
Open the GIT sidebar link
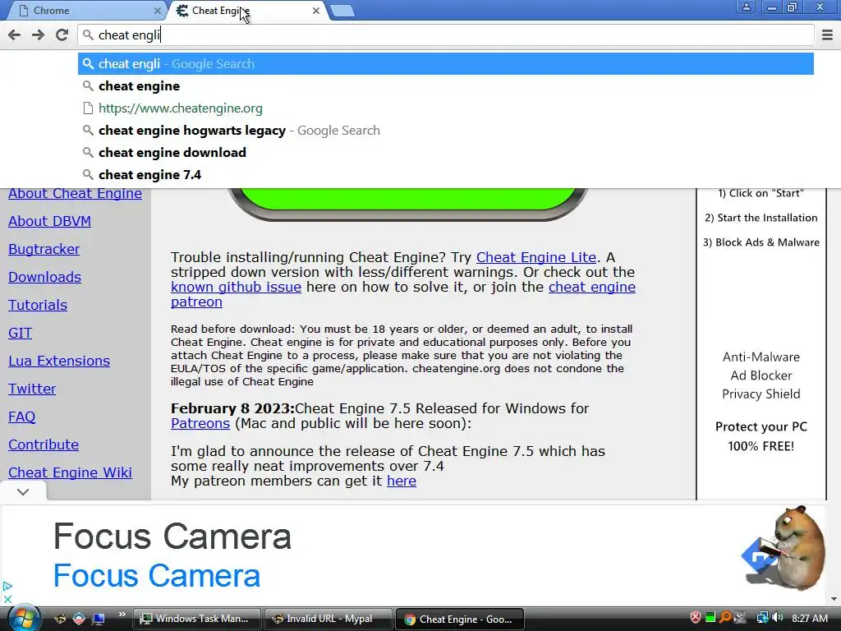coord(20,333)
